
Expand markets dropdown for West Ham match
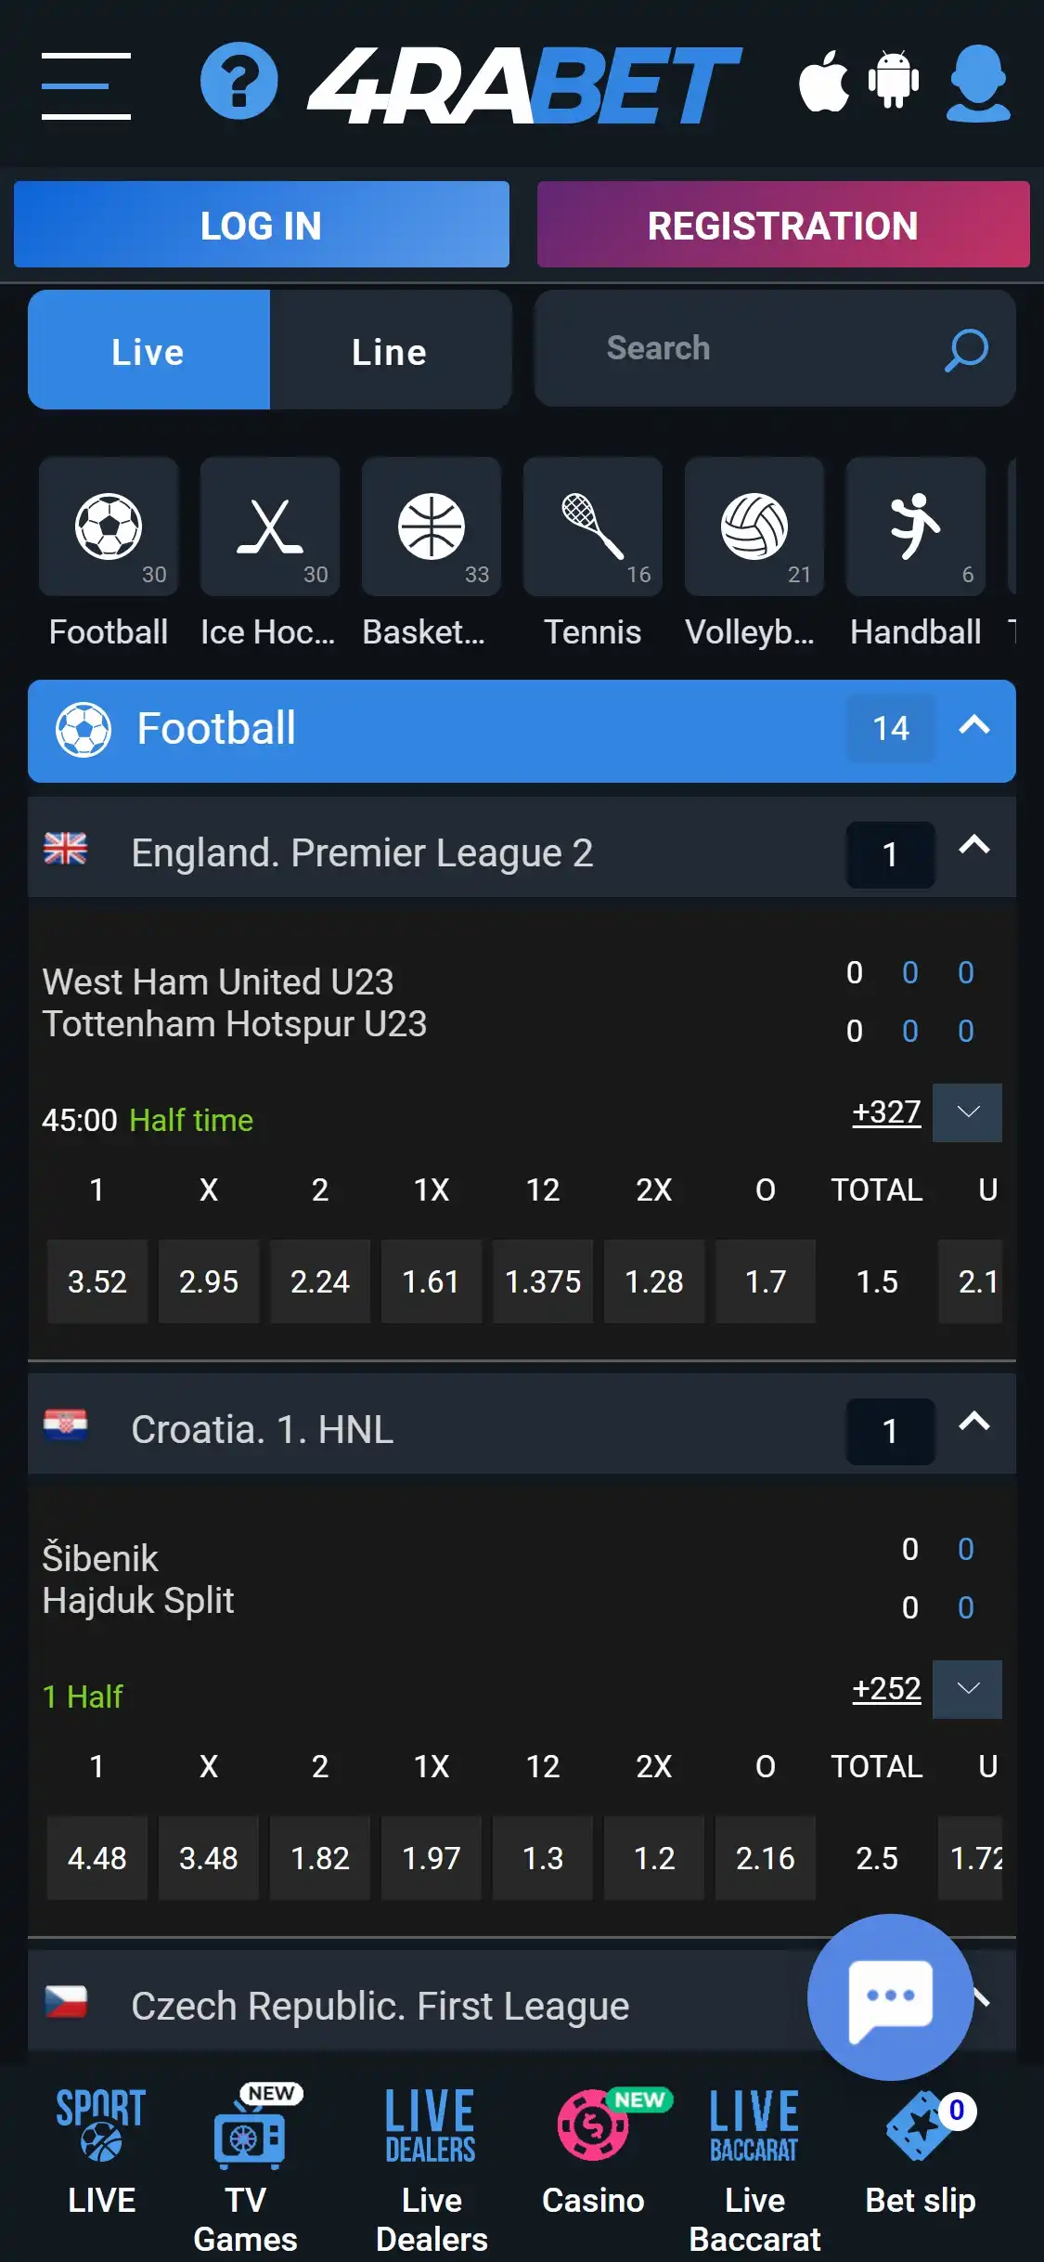tap(967, 1112)
